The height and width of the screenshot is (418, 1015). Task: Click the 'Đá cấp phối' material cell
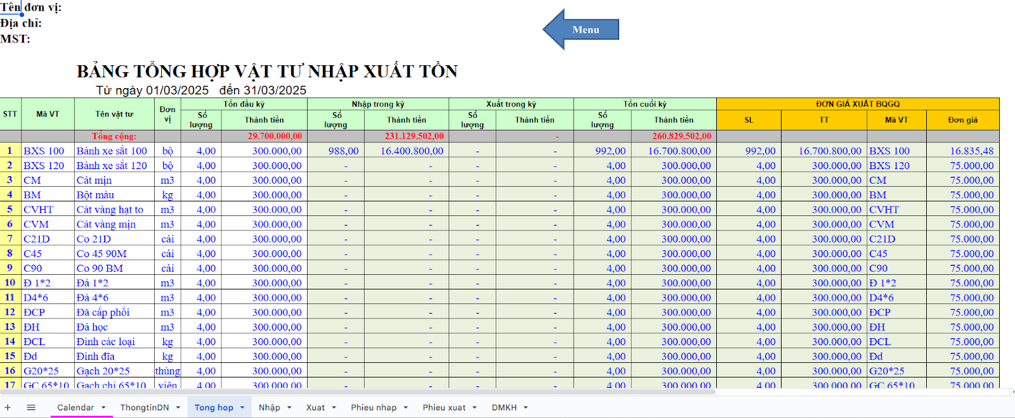click(114, 312)
